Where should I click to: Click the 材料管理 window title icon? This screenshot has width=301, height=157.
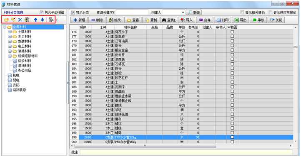[x=4, y=4]
